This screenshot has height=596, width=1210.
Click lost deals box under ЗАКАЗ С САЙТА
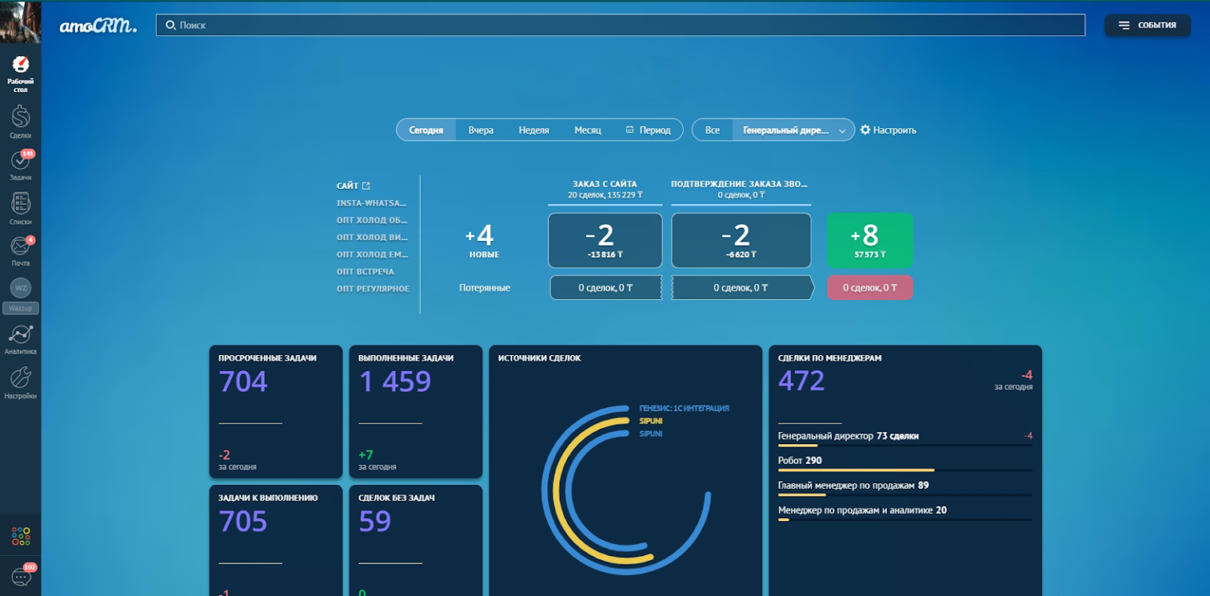click(605, 287)
